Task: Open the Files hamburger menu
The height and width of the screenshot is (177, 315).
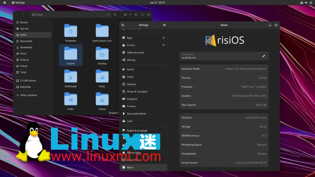Action: click(136, 15)
